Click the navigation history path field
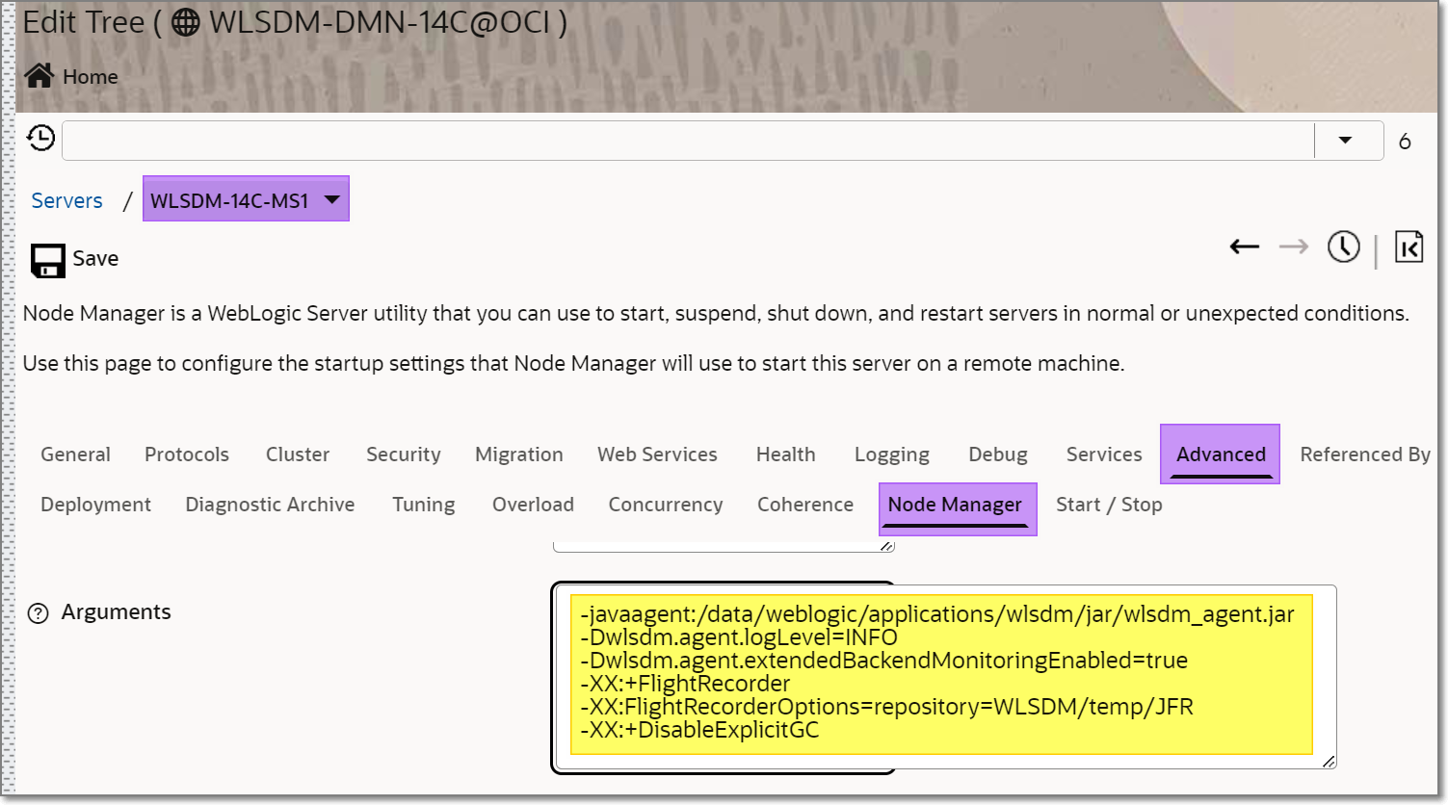The image size is (1448, 805). [x=688, y=141]
